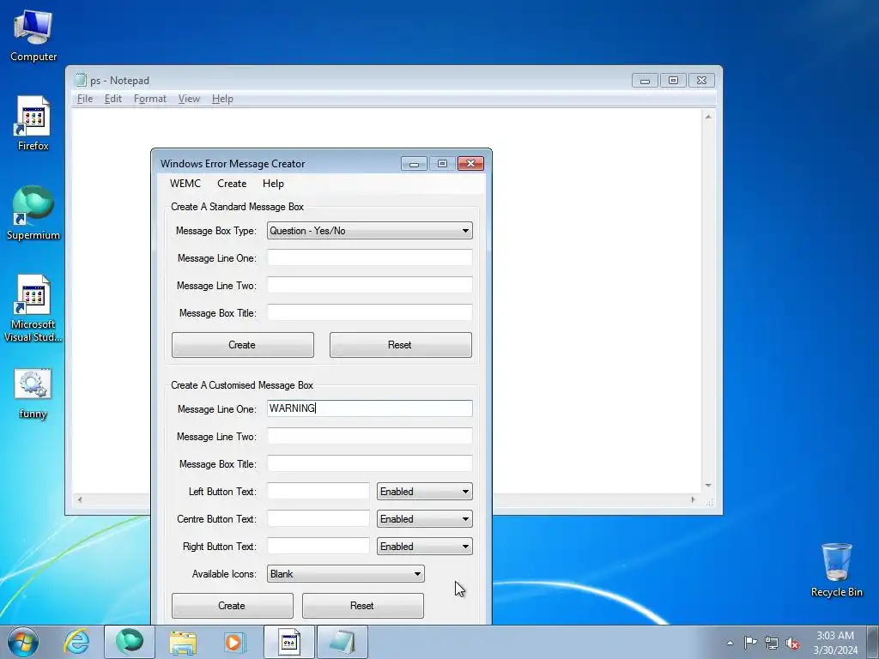Open the Format menu in Notepad
Viewport: 879px width, 659px height.
(149, 99)
